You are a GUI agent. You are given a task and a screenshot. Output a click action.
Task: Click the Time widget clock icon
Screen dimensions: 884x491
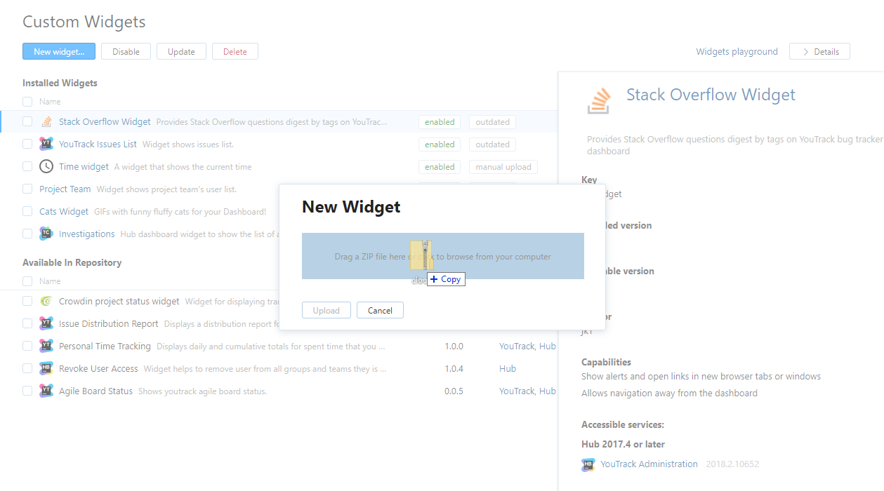46,167
